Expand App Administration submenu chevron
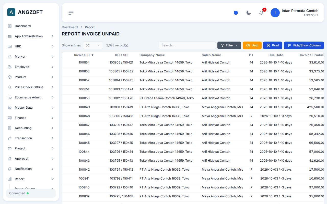 click(x=53, y=36)
